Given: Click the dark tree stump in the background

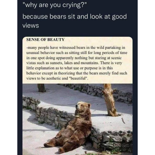Looking at the screenshot, I should pos(41,88).
